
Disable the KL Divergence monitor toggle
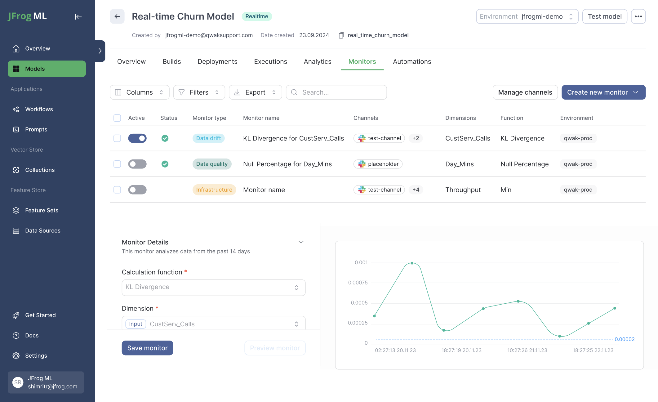coord(137,138)
